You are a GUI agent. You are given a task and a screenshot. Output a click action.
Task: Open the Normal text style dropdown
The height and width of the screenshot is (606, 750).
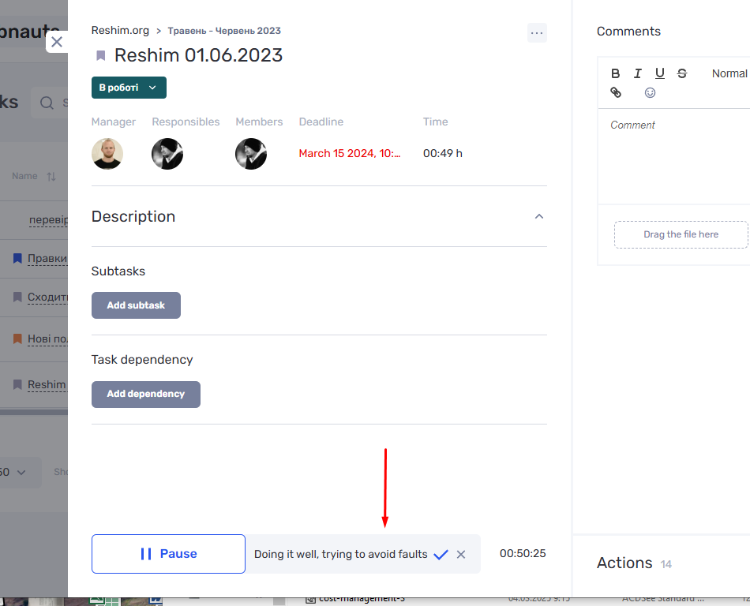point(729,73)
